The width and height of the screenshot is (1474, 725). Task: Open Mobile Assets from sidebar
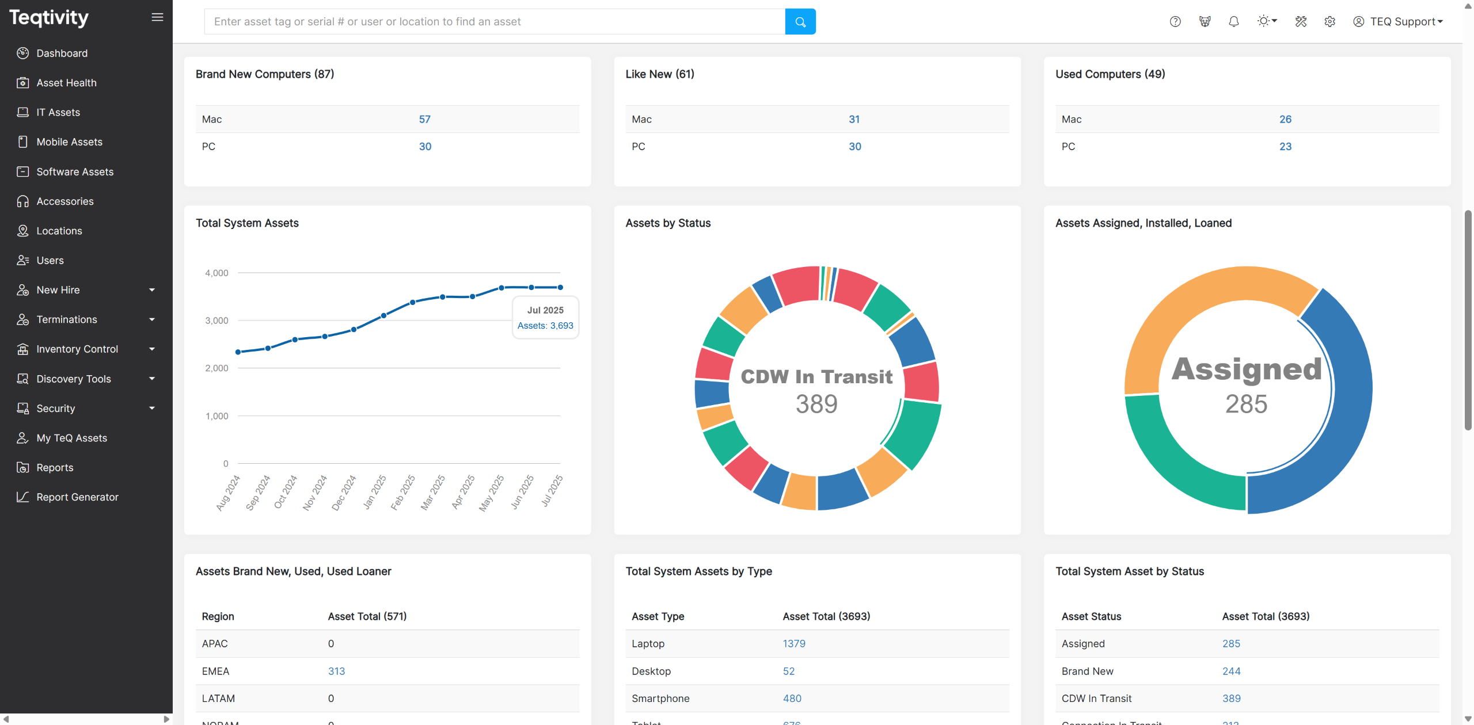coord(69,142)
